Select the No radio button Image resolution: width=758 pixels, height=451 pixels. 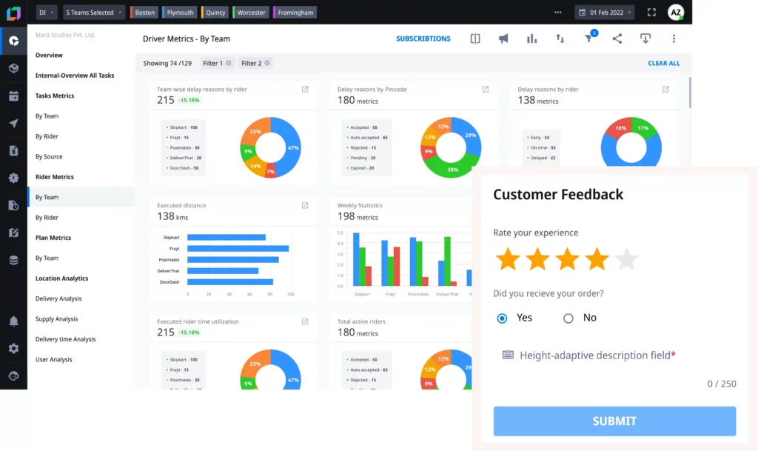pos(568,318)
